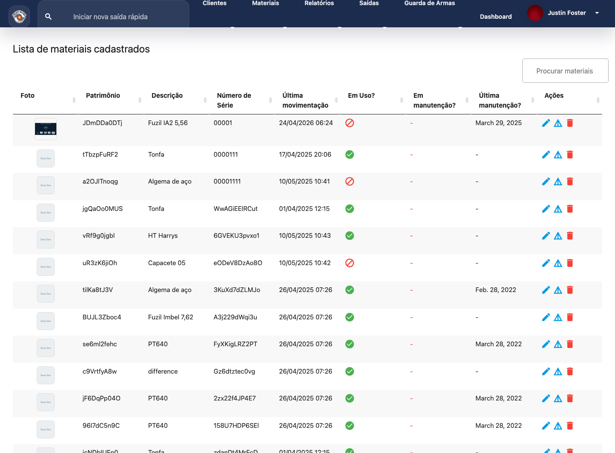Click date Feb. 28, 2022

pyautogui.click(x=495, y=290)
